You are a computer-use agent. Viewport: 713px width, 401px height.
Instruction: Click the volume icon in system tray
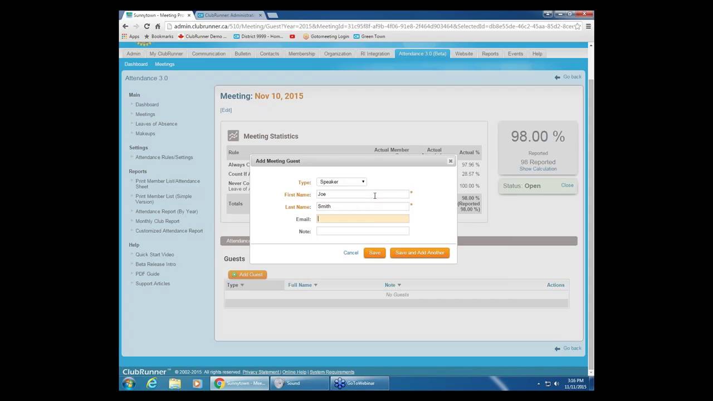556,384
